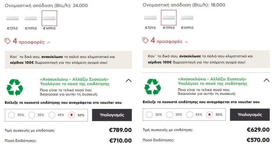Select the €729.0 air conditioner thumbnail in left panel
The image size is (272, 148).
point(13,18)
